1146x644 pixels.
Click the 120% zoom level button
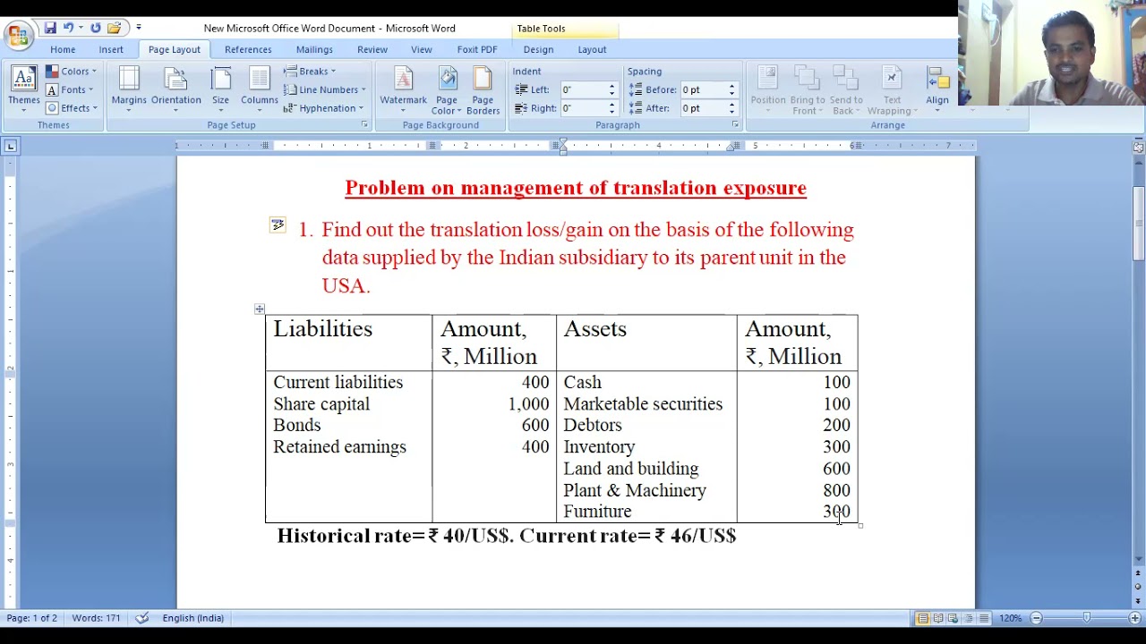click(1010, 618)
